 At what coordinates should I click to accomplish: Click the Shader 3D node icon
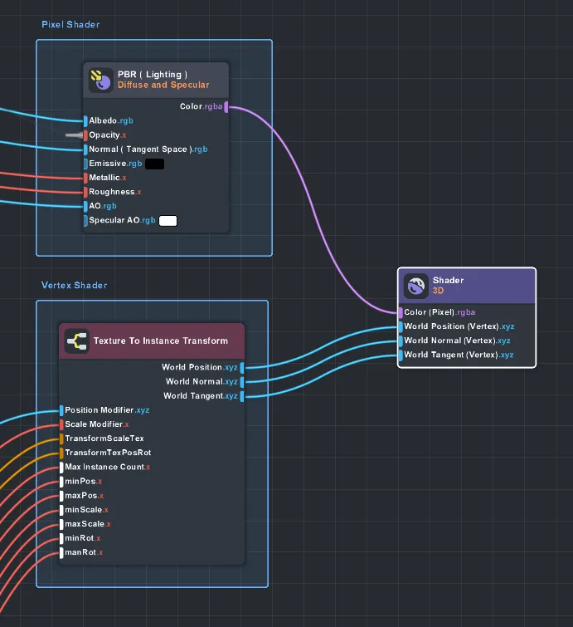point(415,287)
